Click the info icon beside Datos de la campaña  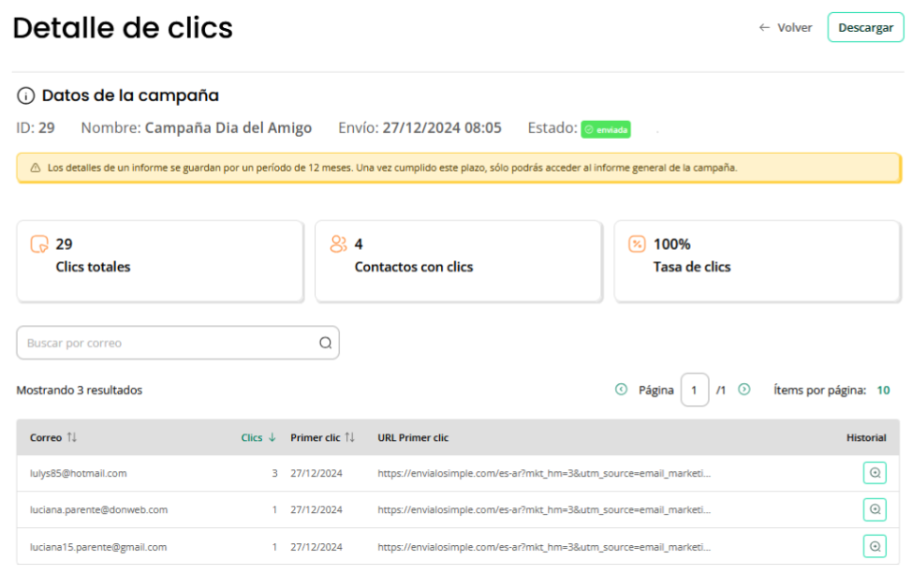click(25, 96)
